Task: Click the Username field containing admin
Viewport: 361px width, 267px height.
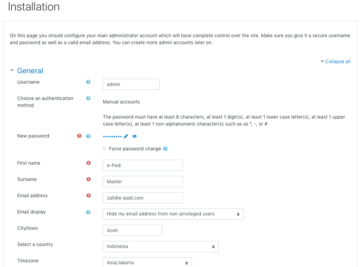Action: coord(131,84)
